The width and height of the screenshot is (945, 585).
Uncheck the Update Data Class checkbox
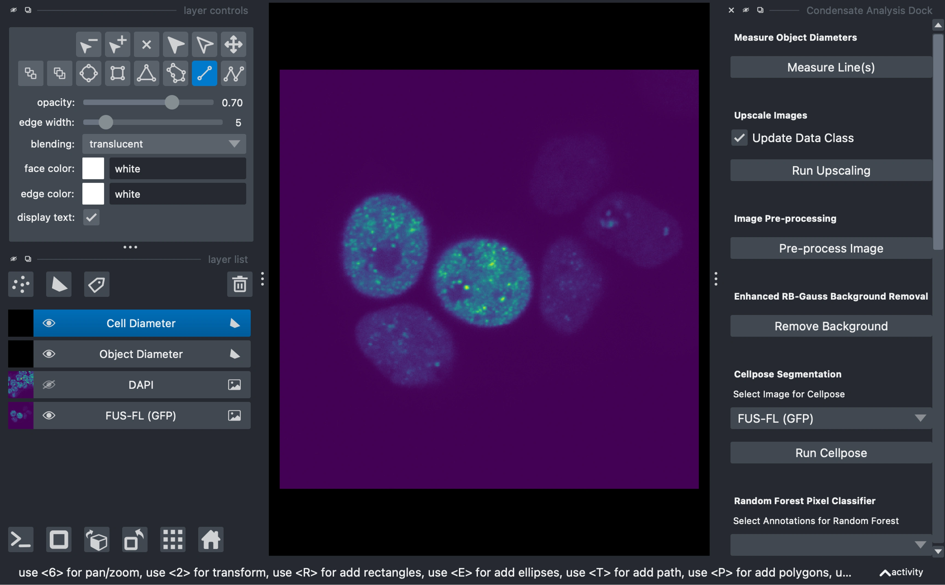click(x=739, y=138)
